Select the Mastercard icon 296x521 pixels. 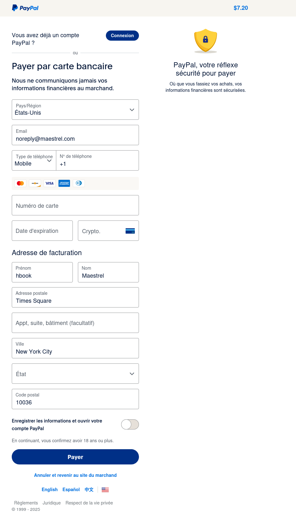pyautogui.click(x=20, y=183)
